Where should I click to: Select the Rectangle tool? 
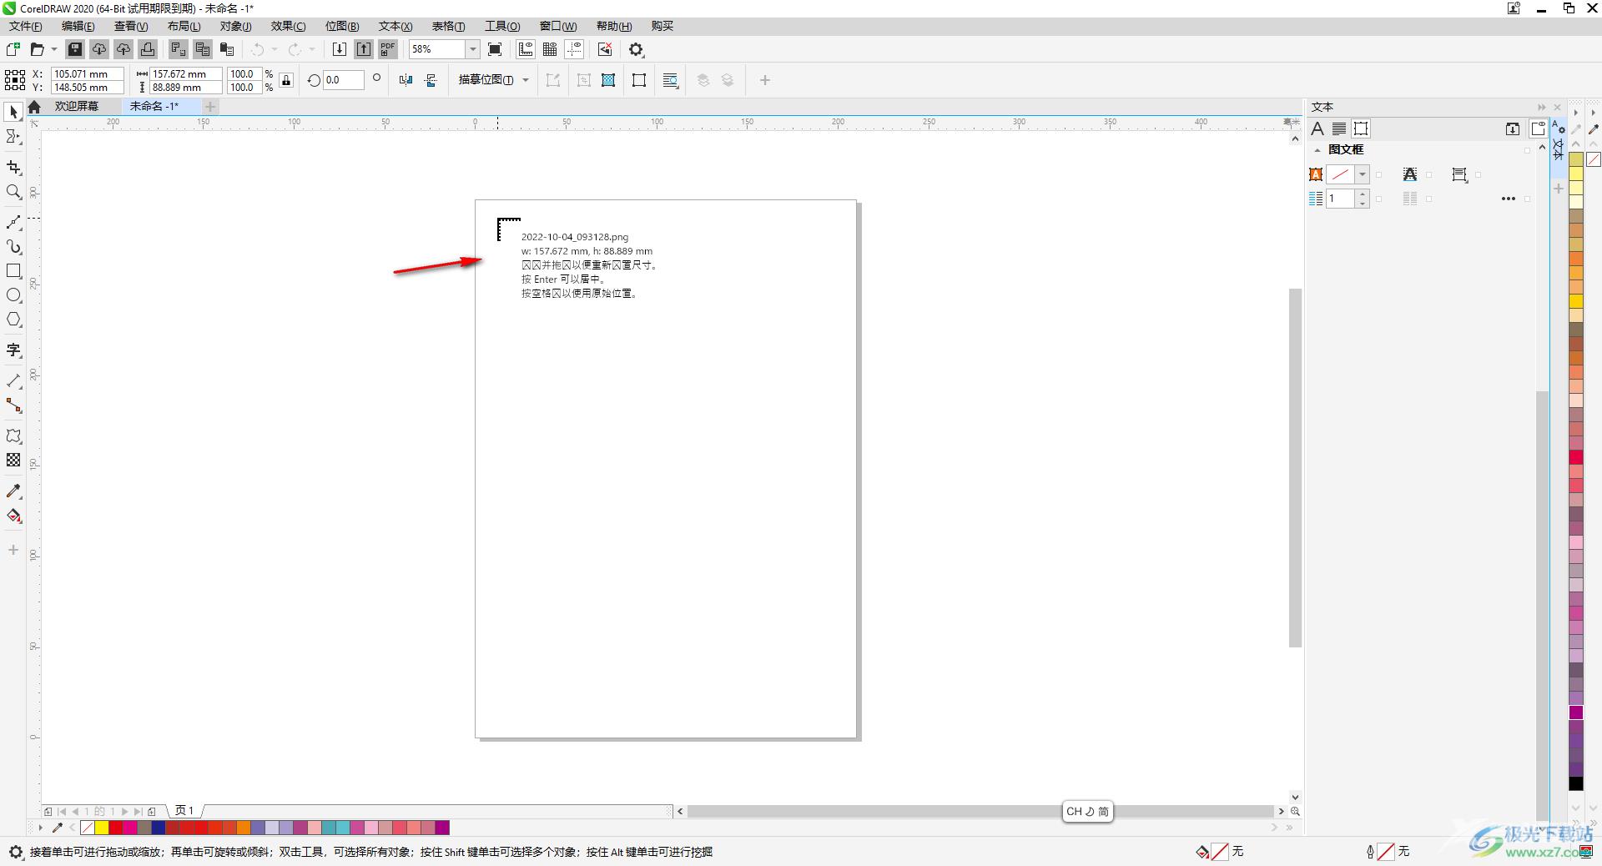[x=13, y=271]
